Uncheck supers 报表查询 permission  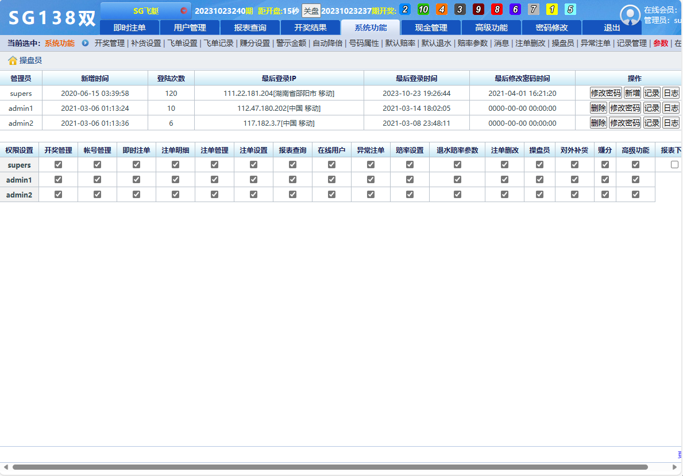click(x=293, y=165)
